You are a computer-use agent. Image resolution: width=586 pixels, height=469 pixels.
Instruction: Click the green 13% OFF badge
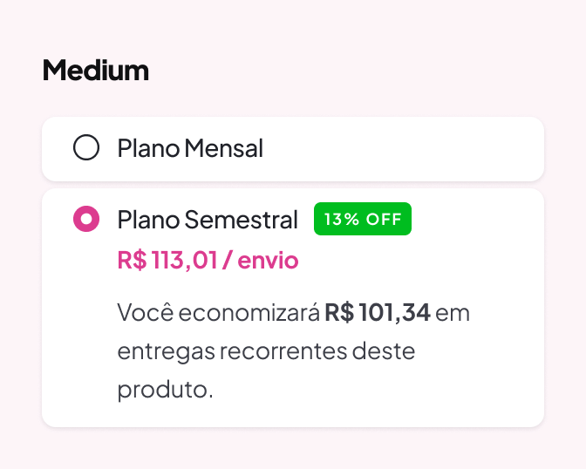pyautogui.click(x=362, y=220)
